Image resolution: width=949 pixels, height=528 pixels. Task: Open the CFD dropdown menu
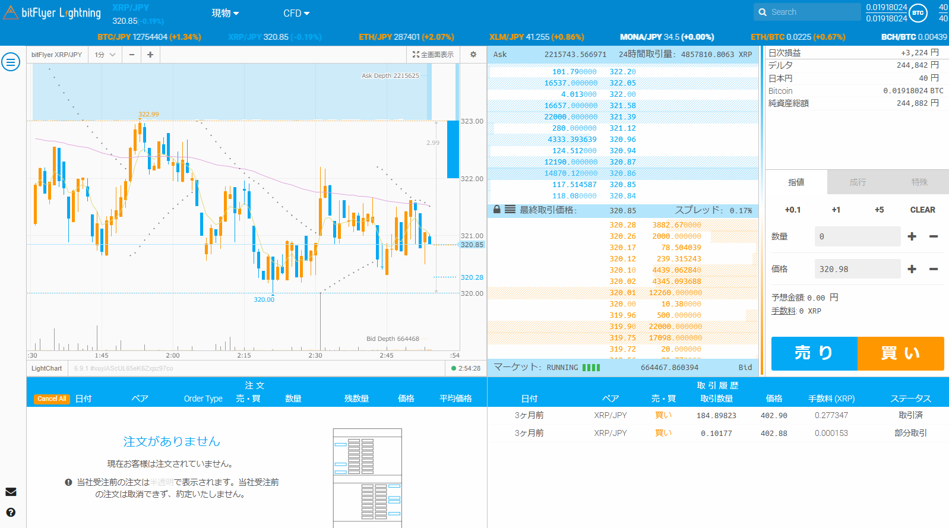click(x=296, y=13)
